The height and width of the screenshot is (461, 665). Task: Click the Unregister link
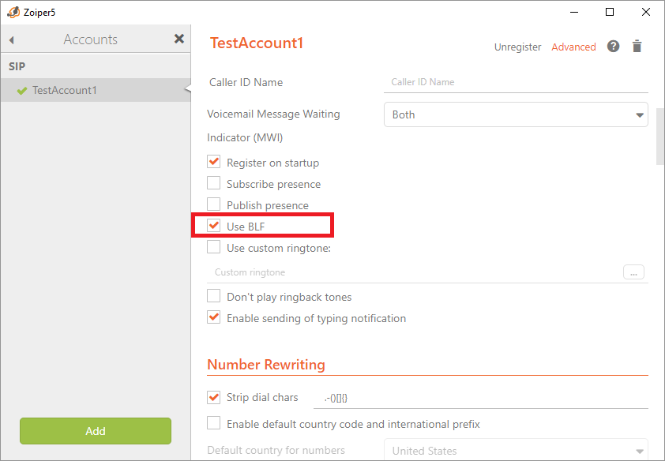click(x=517, y=47)
